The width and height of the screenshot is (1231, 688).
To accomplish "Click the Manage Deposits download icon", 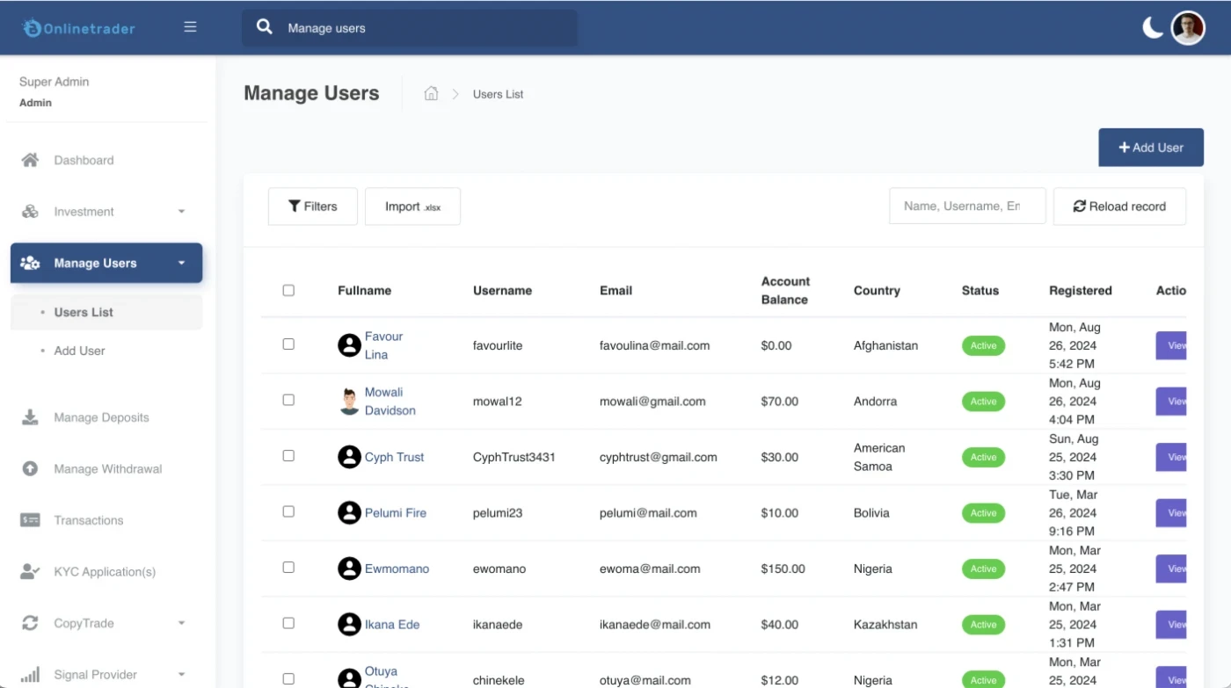I will [x=30, y=417].
